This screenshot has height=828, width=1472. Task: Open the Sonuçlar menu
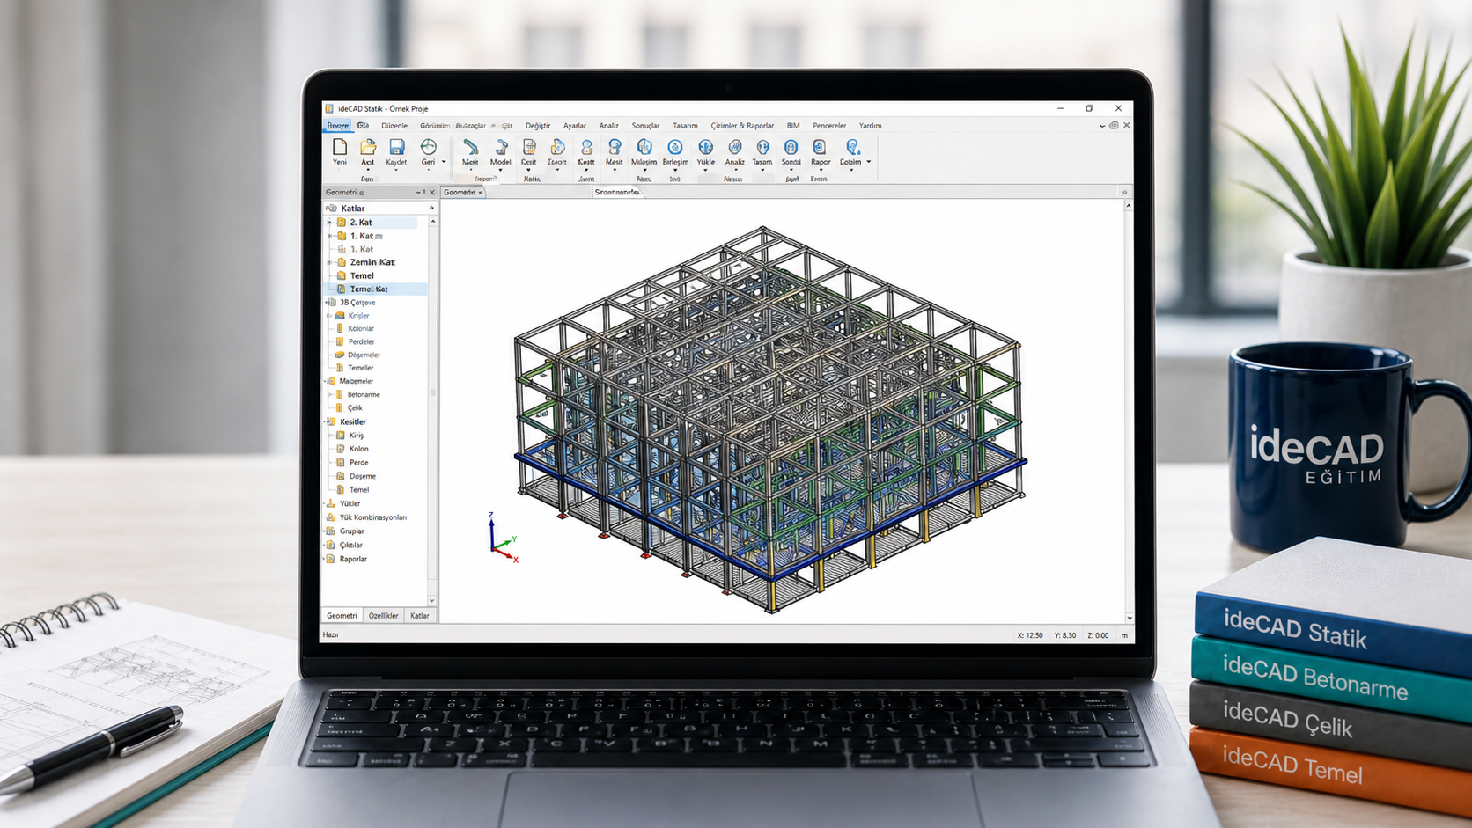click(645, 126)
